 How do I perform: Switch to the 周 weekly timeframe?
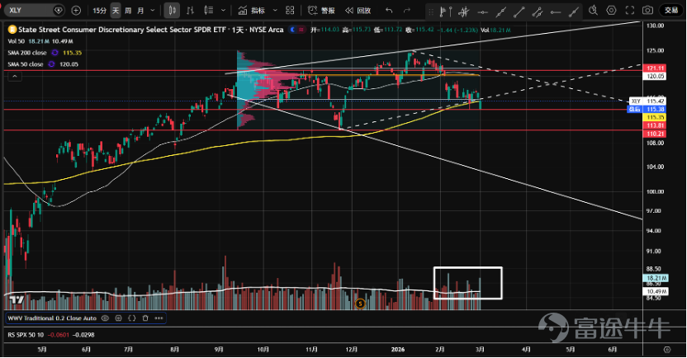point(128,10)
